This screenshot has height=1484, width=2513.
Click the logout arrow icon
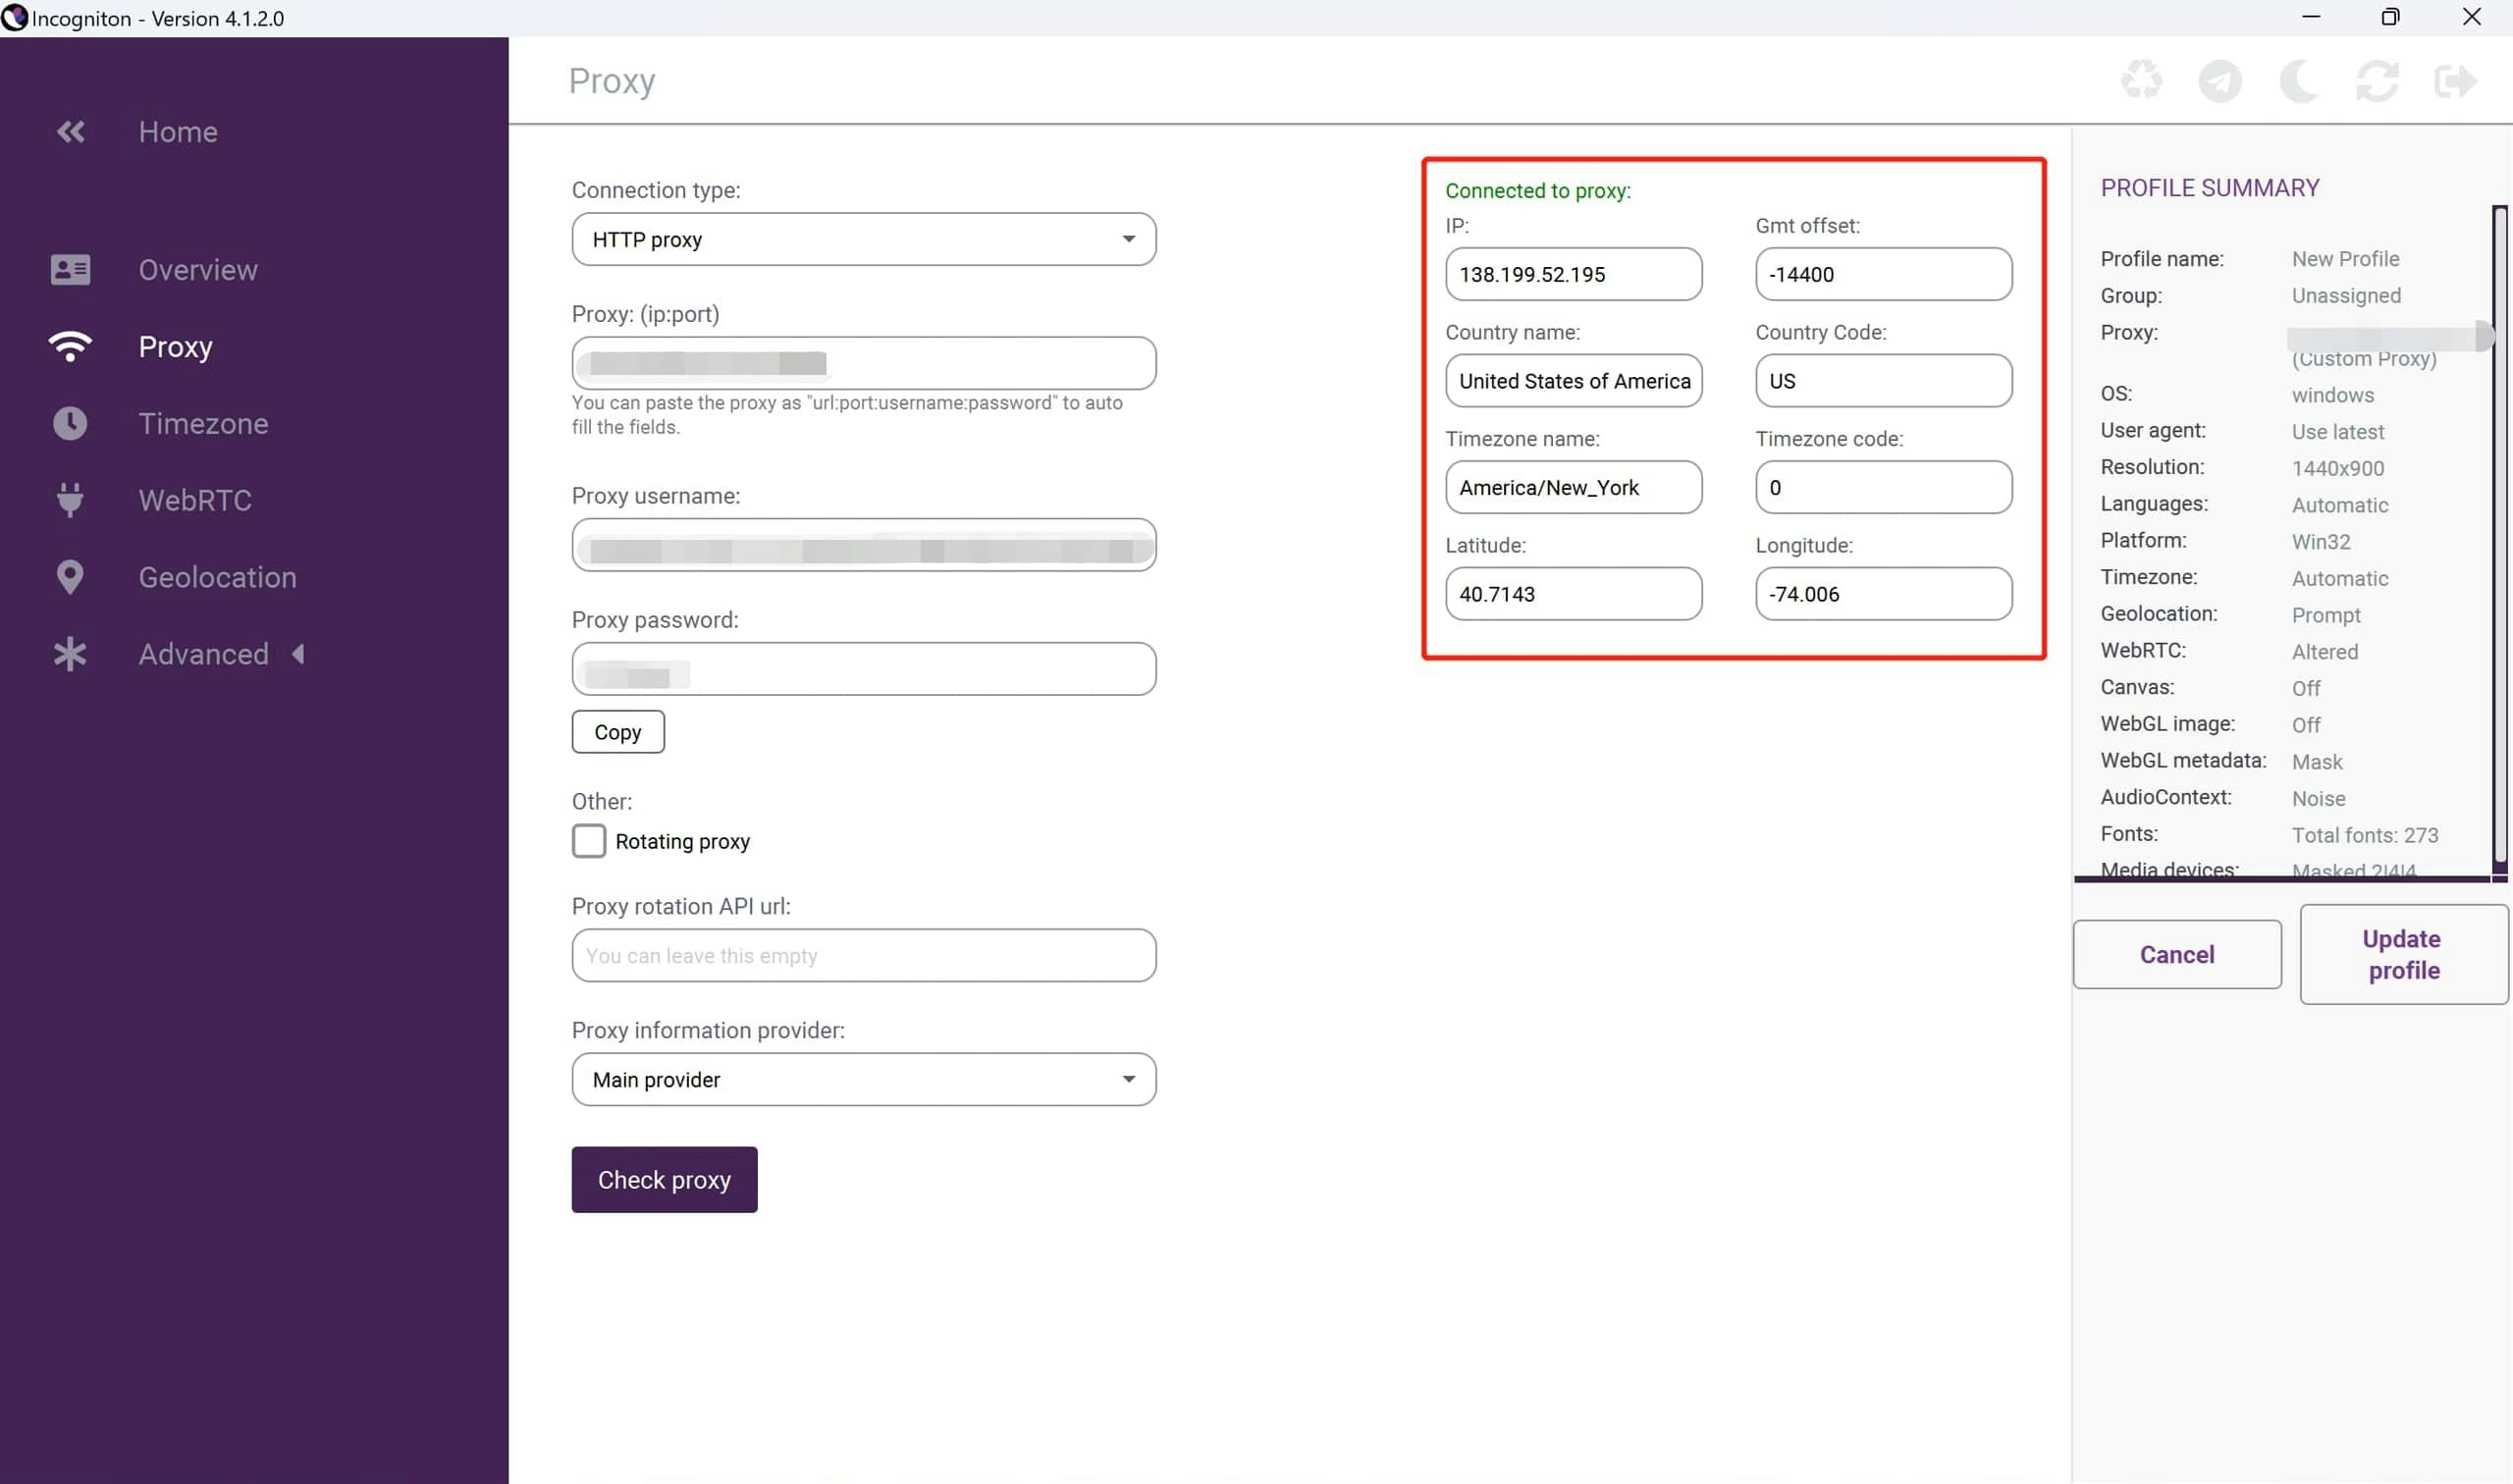coord(2454,81)
